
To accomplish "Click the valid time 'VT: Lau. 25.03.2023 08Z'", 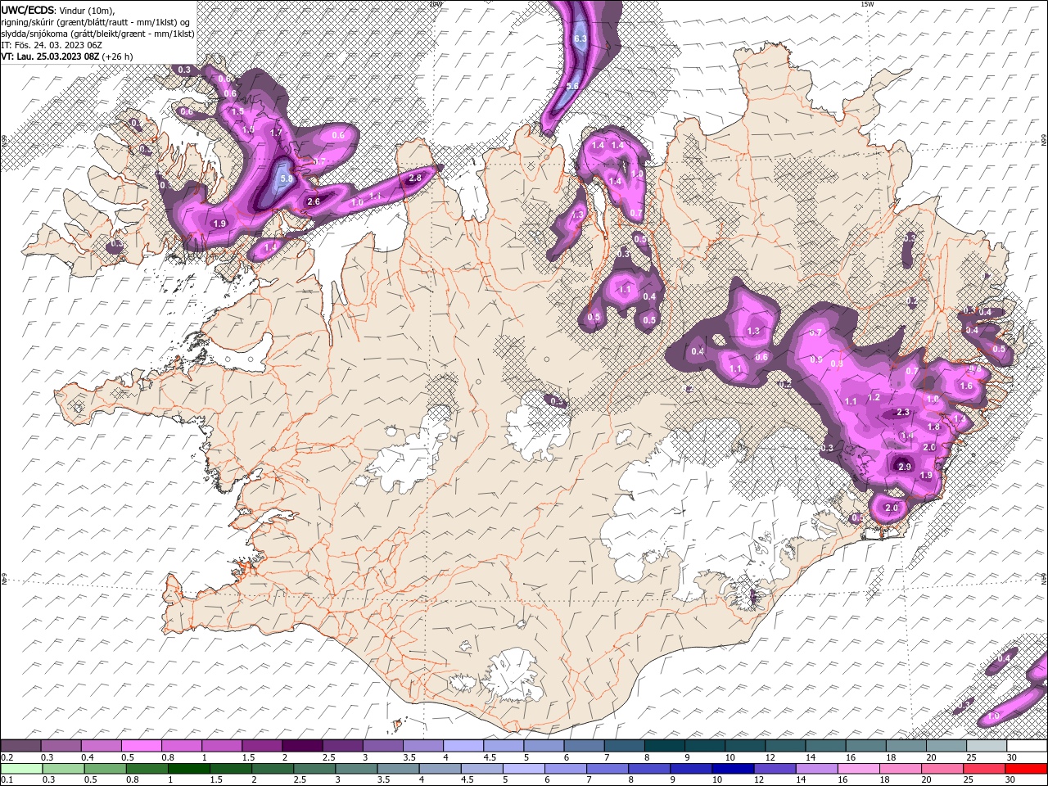I will 50,56.
